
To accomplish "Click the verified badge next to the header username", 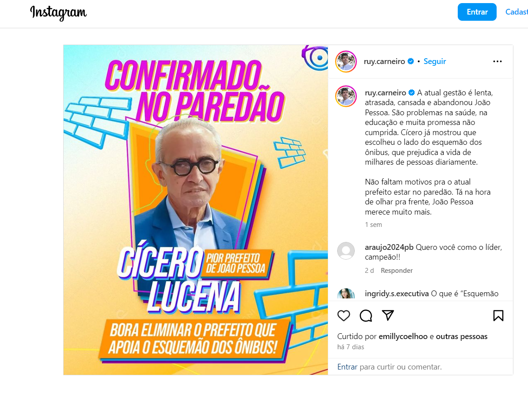I will click(x=411, y=61).
